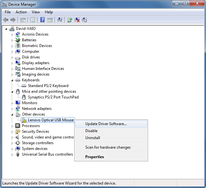The width and height of the screenshot is (206, 188).
Task: Click the Security Devices key icon
Action: [18, 131]
